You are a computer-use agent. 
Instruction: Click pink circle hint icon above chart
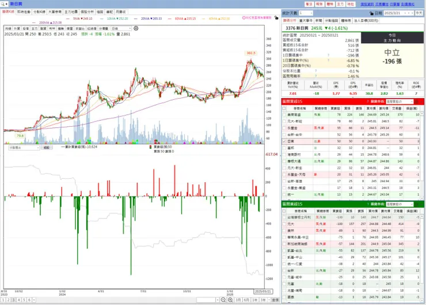coord(244,18)
